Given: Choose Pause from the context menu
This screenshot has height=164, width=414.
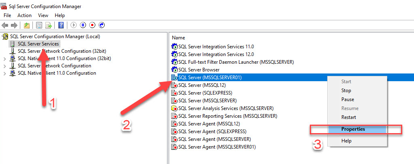Looking at the screenshot, I should point(348,99).
